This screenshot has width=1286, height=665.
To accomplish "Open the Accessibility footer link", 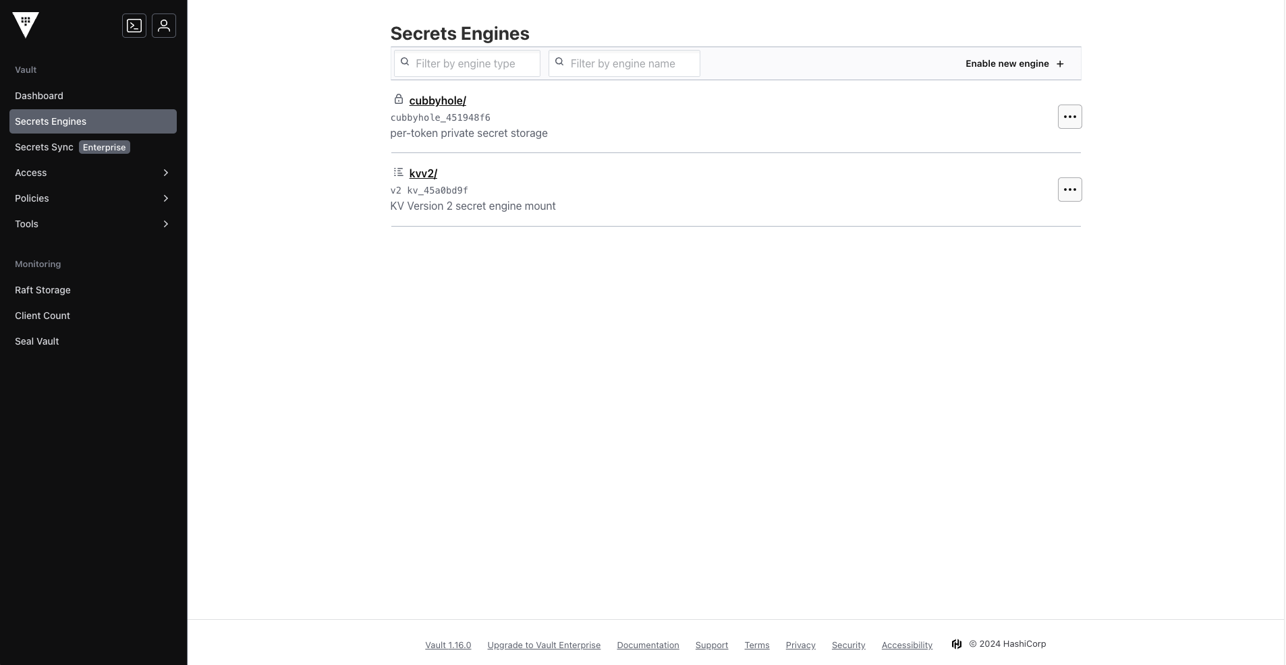I will tap(907, 645).
